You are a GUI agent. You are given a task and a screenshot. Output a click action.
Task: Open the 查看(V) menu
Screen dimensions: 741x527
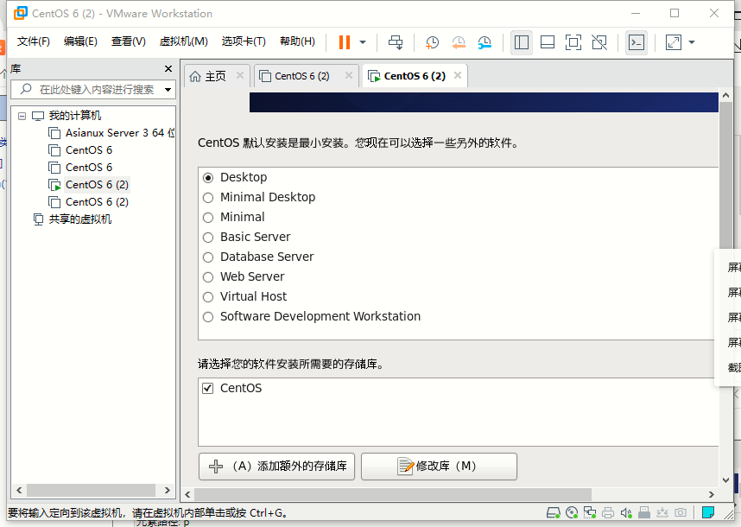pos(128,41)
